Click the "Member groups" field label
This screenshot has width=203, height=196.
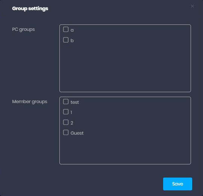click(30, 102)
